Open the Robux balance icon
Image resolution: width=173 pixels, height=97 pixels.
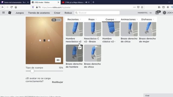pos(164,13)
